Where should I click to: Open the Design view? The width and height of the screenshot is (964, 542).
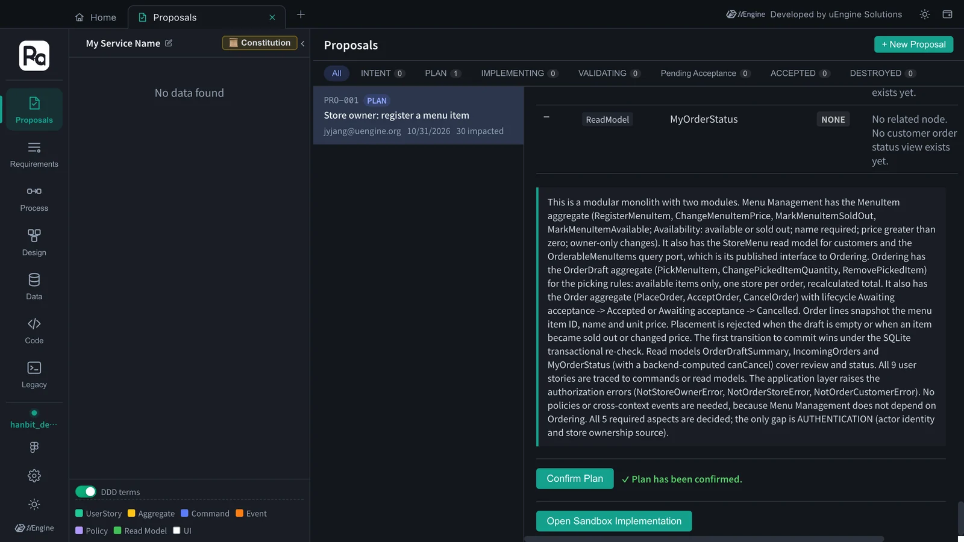point(34,242)
